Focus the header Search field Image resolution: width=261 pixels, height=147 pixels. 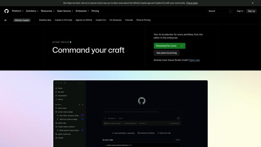[220, 11]
